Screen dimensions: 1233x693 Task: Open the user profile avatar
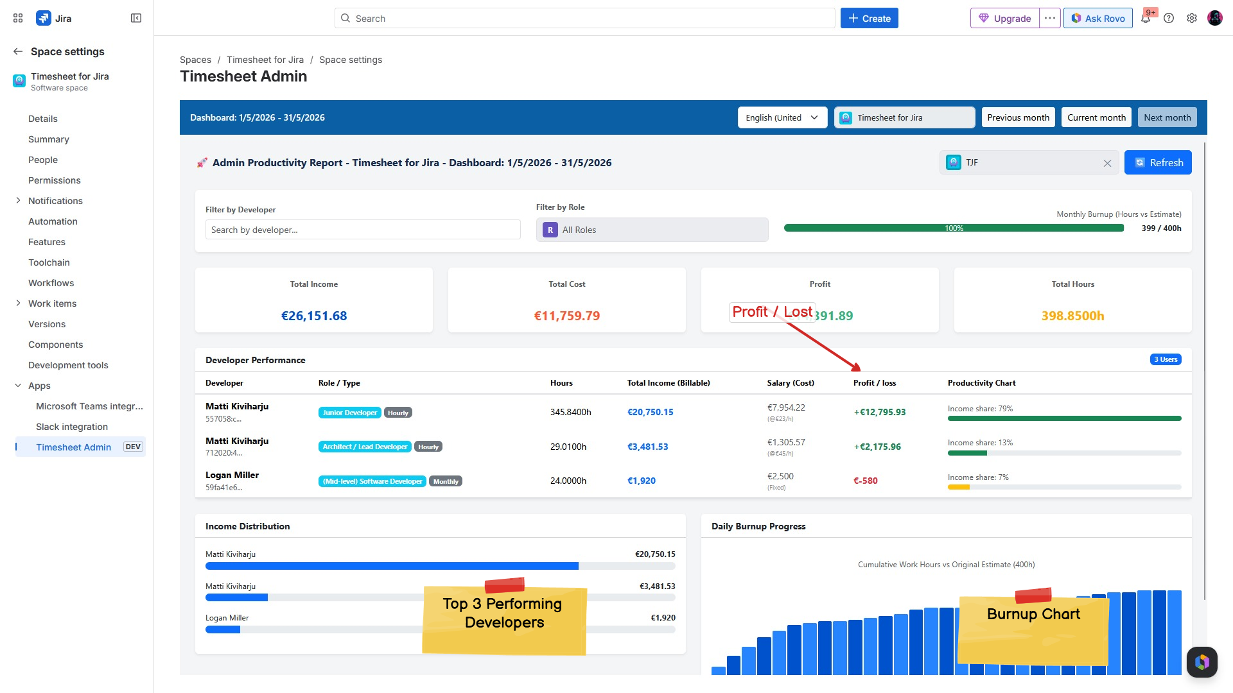[1215, 18]
